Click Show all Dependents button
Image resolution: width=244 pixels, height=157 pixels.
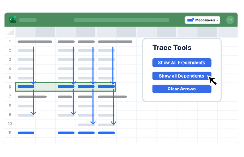pos(182,76)
